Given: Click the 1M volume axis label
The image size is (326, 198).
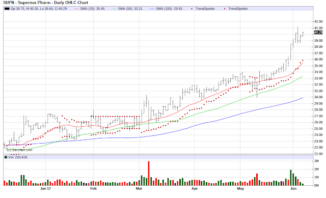Looking at the screenshot, I should coord(316,177).
